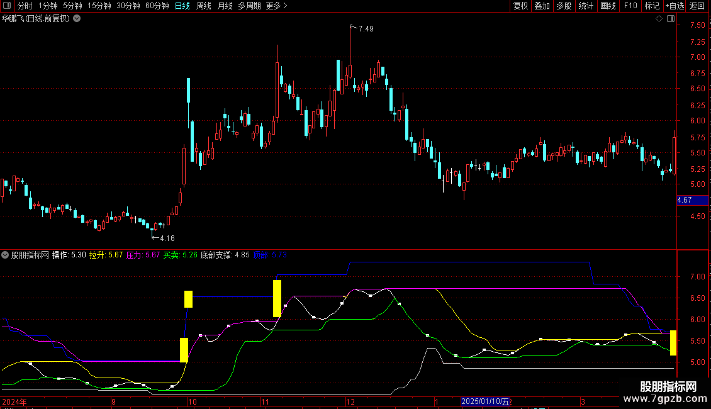This screenshot has height=409, width=711.
Task: Switch to the 周线 weekly chart
Action: (204, 6)
